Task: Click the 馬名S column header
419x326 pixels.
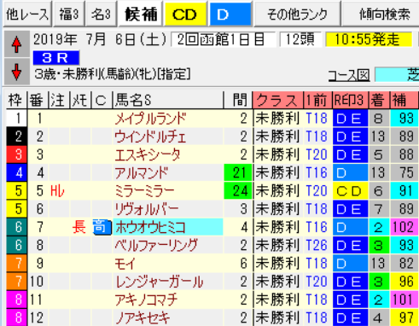Action: [168, 100]
